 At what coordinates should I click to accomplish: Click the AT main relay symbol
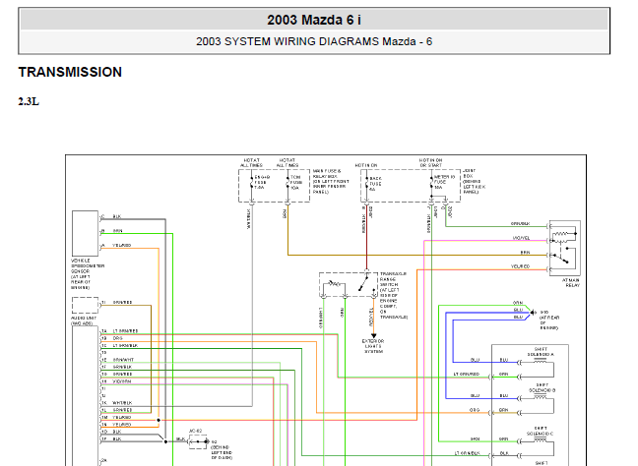[565, 248]
